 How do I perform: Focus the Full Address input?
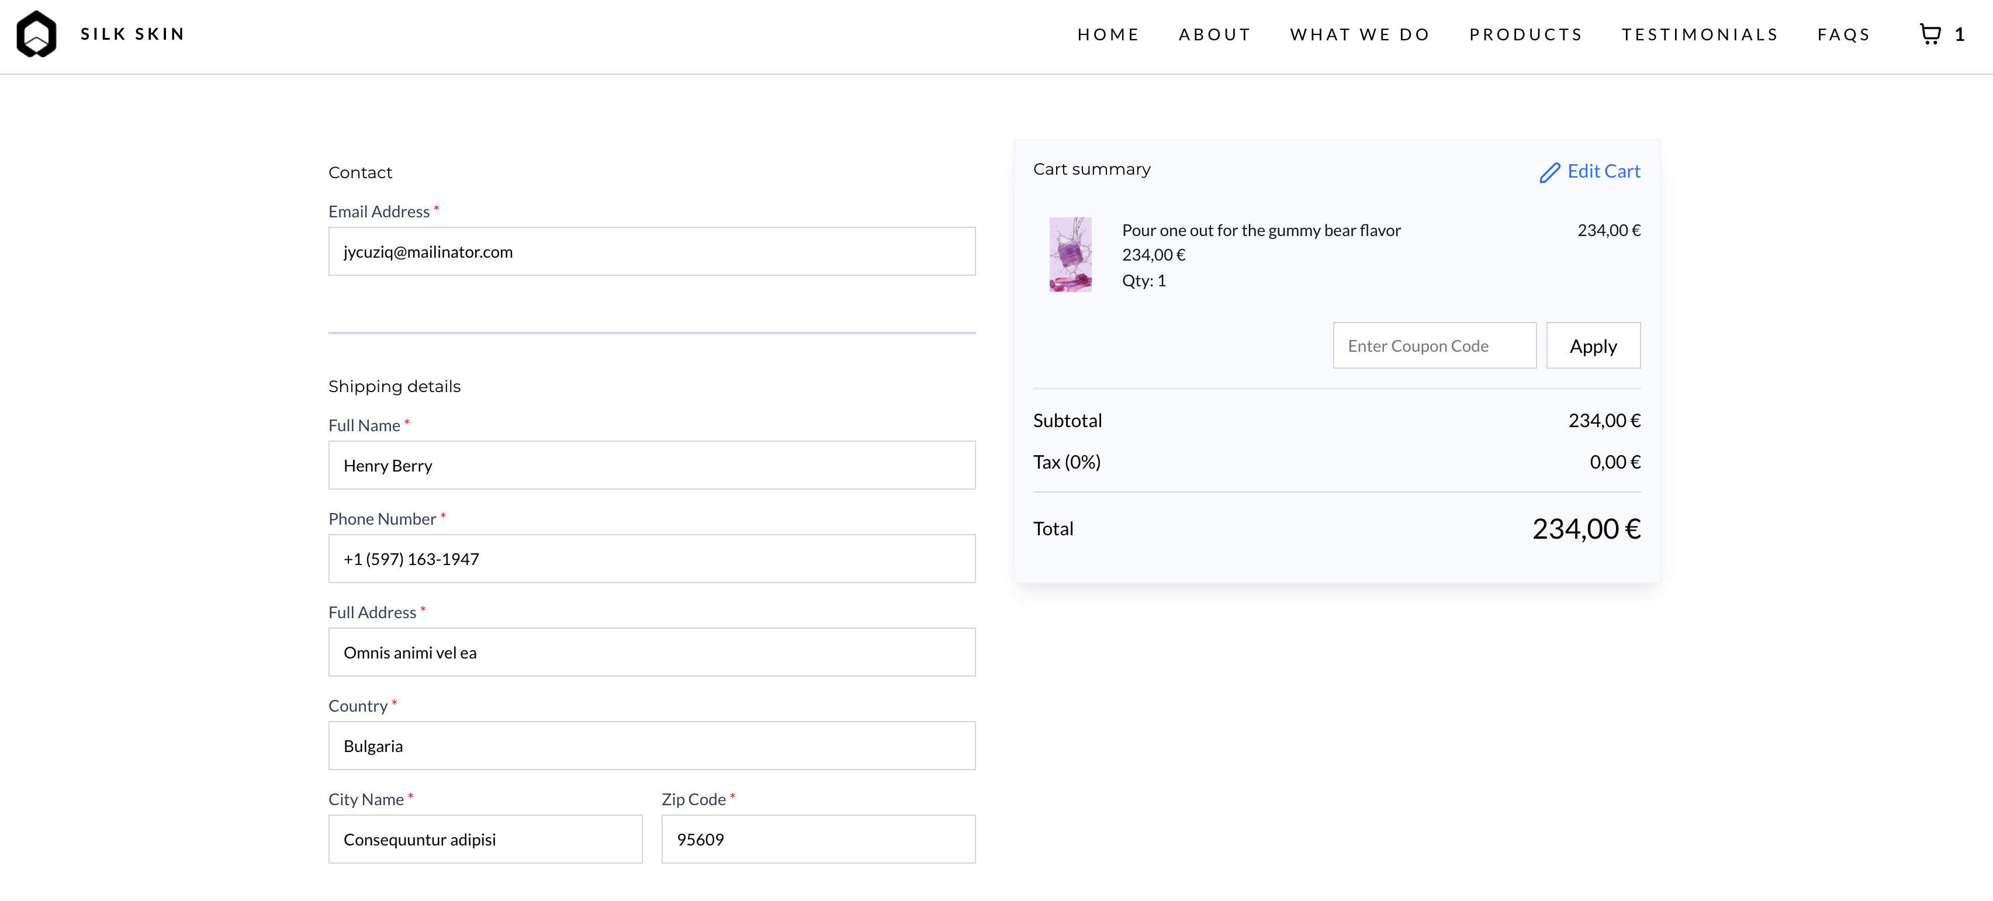(x=652, y=653)
